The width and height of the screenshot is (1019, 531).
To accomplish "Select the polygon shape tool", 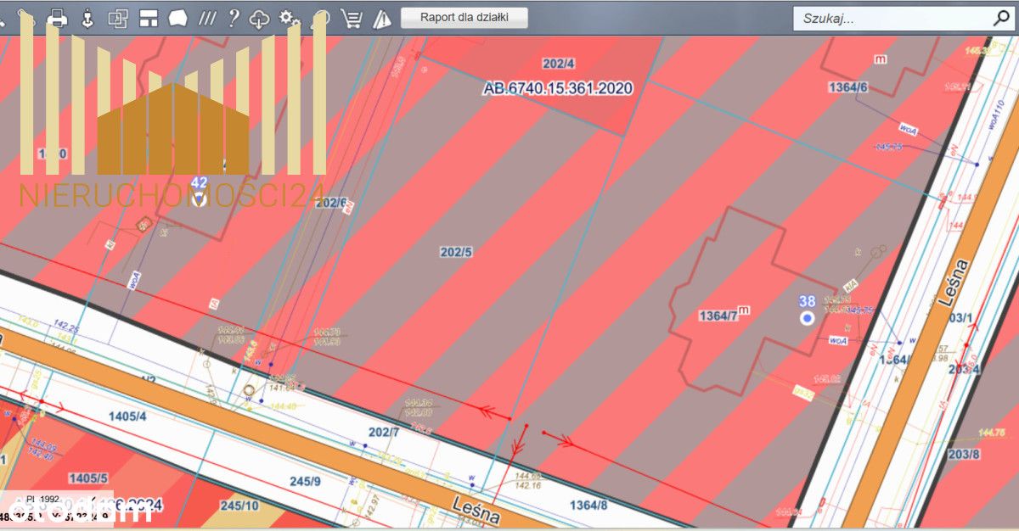I will (x=177, y=18).
